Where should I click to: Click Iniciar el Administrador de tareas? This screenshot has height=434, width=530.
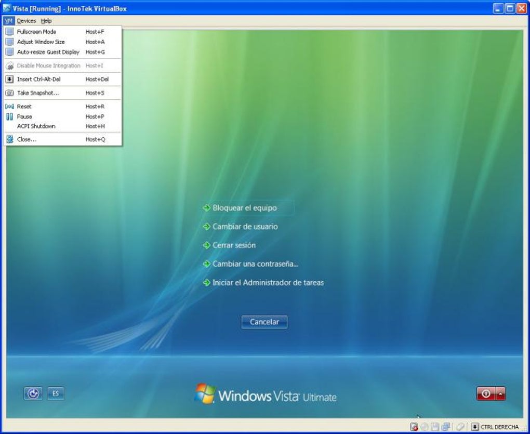click(268, 283)
